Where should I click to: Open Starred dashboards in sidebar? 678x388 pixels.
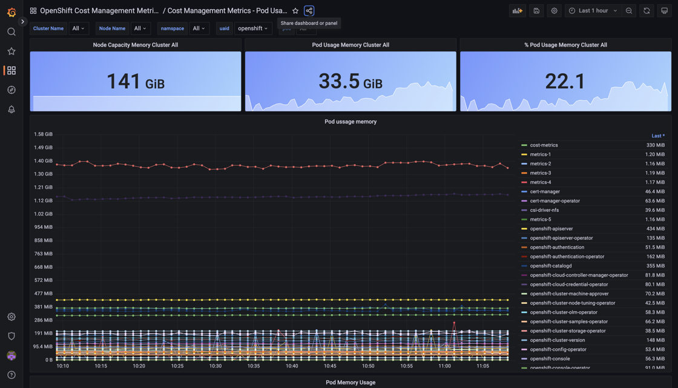12,51
